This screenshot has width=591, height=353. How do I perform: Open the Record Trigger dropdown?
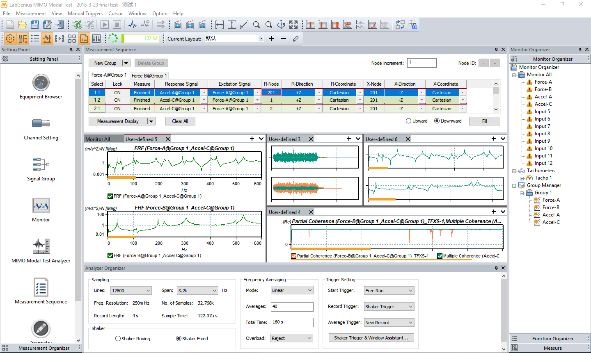point(389,307)
